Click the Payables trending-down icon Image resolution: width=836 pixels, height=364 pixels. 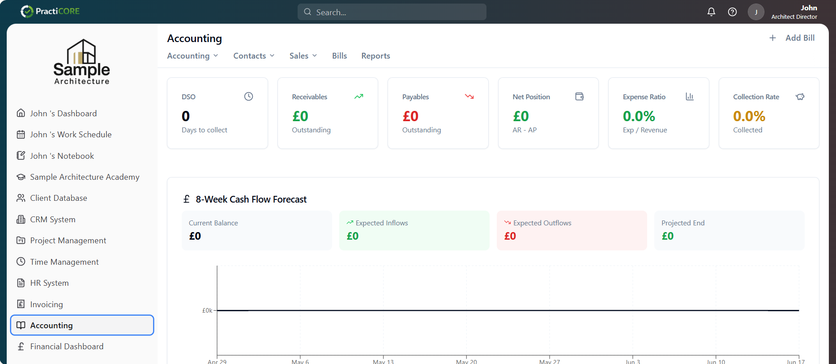pos(469,97)
